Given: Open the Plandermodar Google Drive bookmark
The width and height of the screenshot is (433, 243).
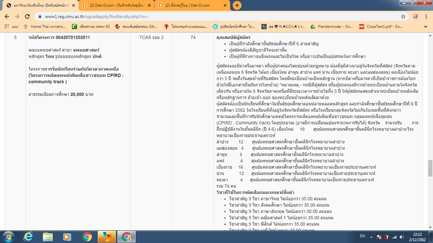Looking at the screenshot, I should point(332,27).
